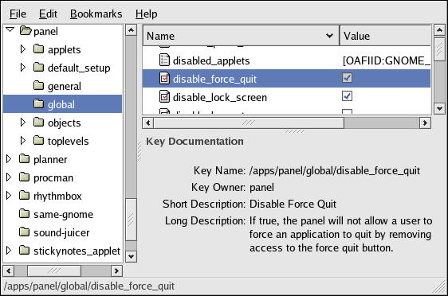The height and width of the screenshot is (296, 448).
Task: Collapse the panel tree node
Action: click(x=10, y=29)
